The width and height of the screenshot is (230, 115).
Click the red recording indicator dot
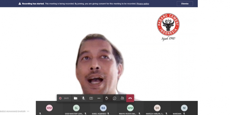60,98
